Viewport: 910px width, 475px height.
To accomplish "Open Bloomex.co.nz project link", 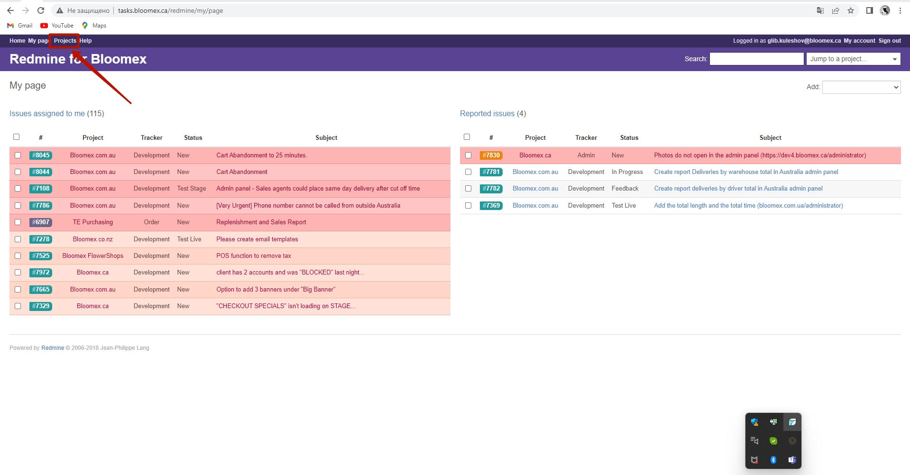I will (x=93, y=239).
